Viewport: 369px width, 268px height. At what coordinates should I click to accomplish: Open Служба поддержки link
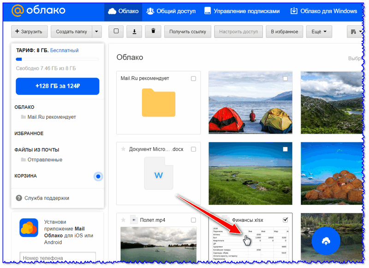pos(47,198)
